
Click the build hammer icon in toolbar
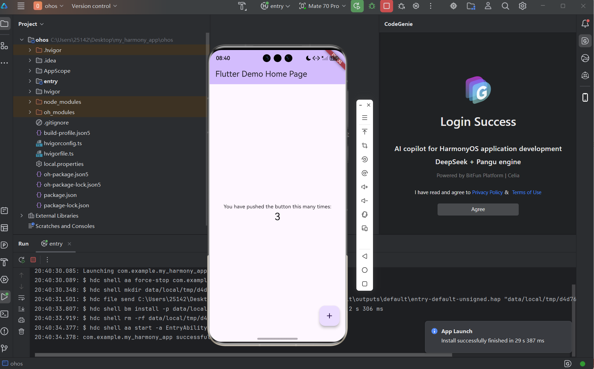pyautogui.click(x=242, y=6)
